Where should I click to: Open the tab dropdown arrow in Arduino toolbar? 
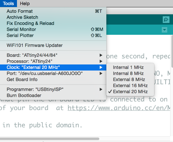click(x=164, y=30)
